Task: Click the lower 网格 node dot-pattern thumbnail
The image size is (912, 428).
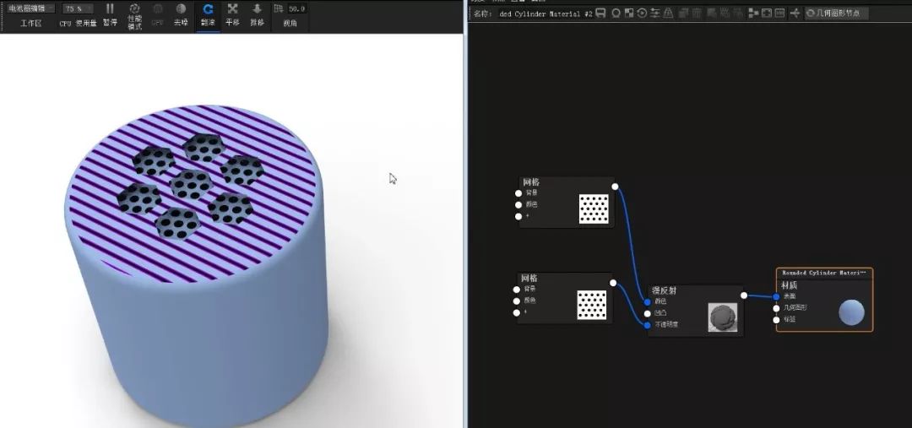Action: [x=591, y=305]
